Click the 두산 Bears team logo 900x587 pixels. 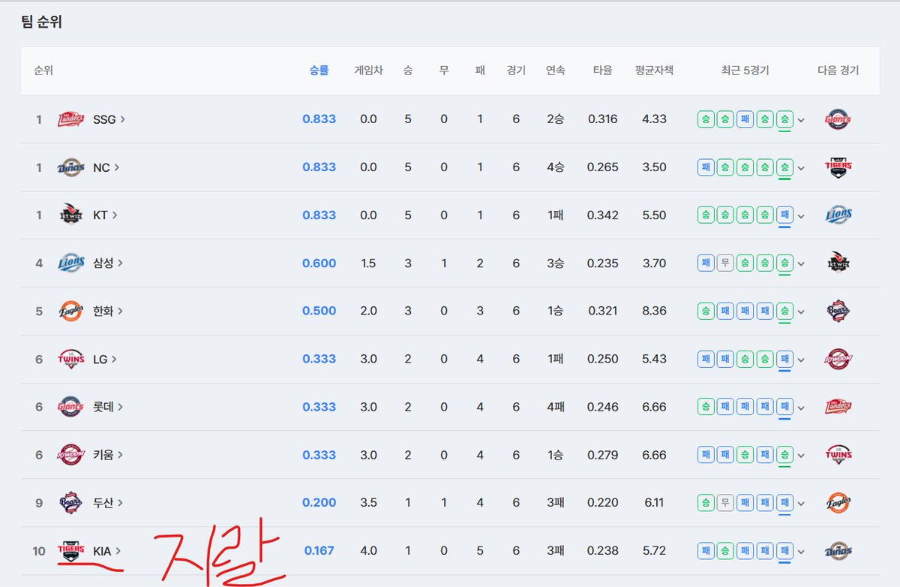pos(71,503)
